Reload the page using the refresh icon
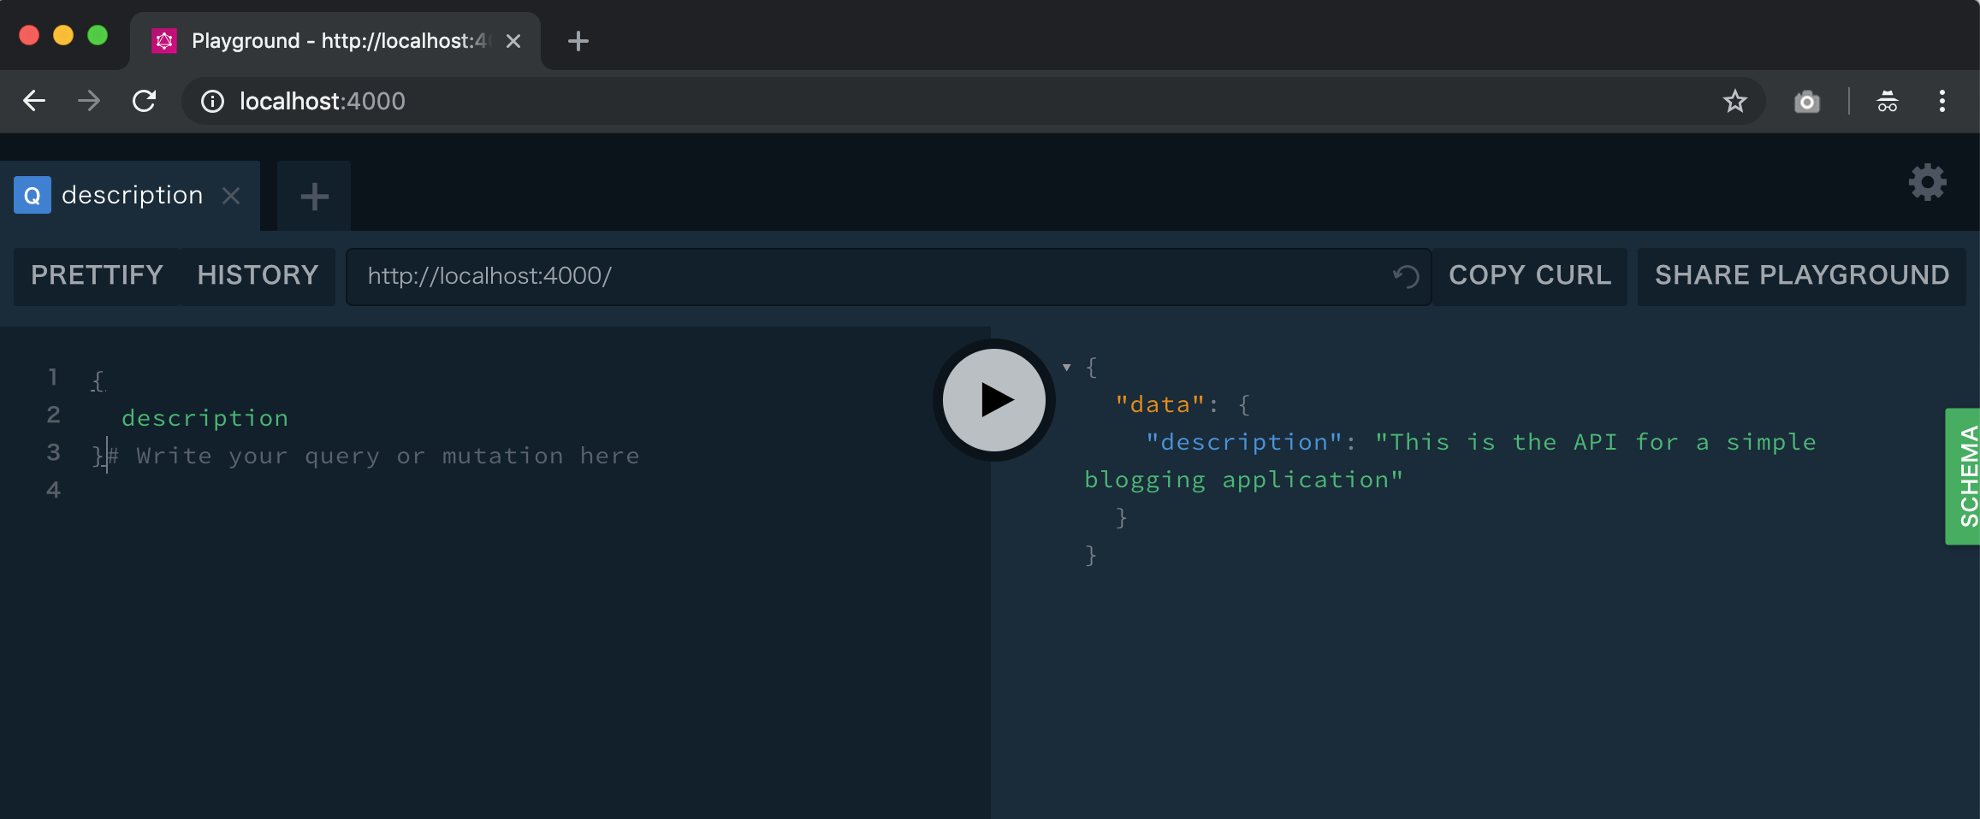This screenshot has width=1980, height=819. tap(145, 101)
